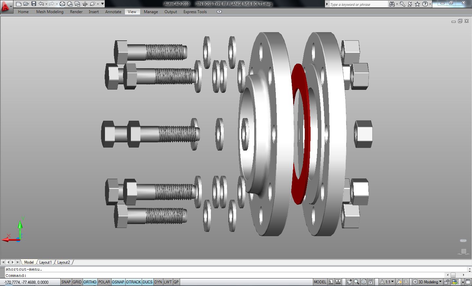Open the AutoCAD application menu button
The height and width of the screenshot is (286, 472).
6,6
